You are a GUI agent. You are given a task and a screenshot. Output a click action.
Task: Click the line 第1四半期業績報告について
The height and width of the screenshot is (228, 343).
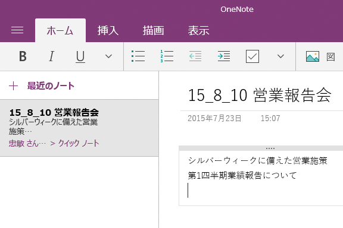(x=242, y=175)
